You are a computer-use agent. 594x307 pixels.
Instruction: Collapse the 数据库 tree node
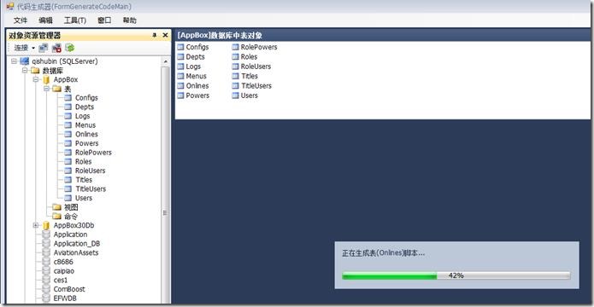tap(25, 70)
